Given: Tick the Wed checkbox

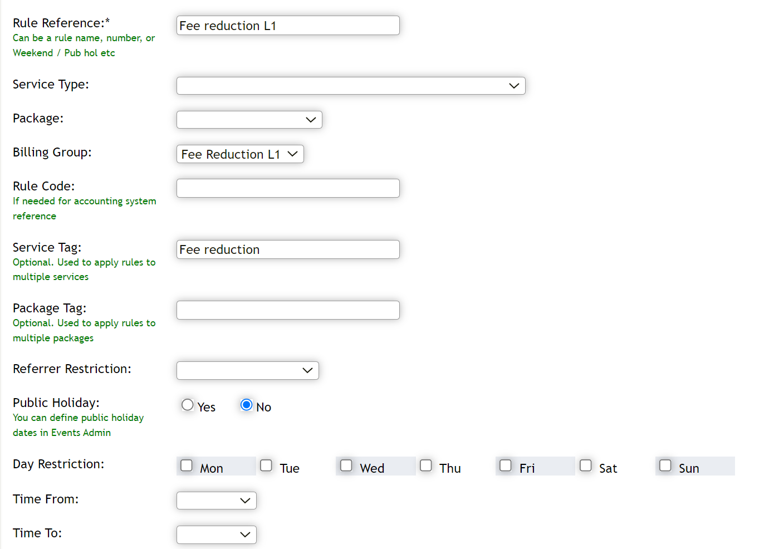Looking at the screenshot, I should pos(346,465).
